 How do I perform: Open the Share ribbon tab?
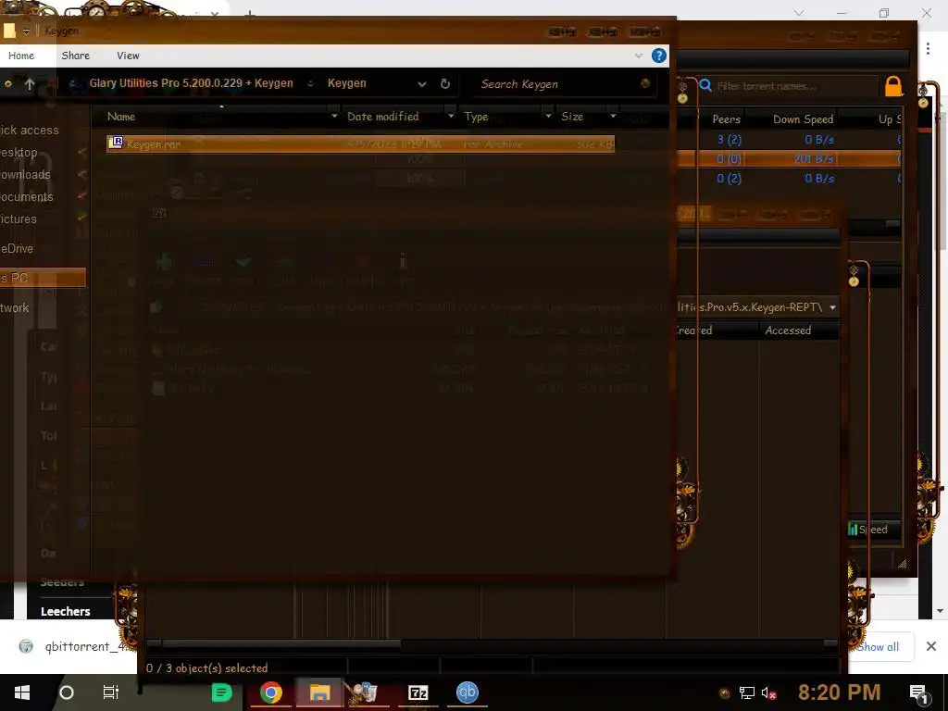[76, 56]
